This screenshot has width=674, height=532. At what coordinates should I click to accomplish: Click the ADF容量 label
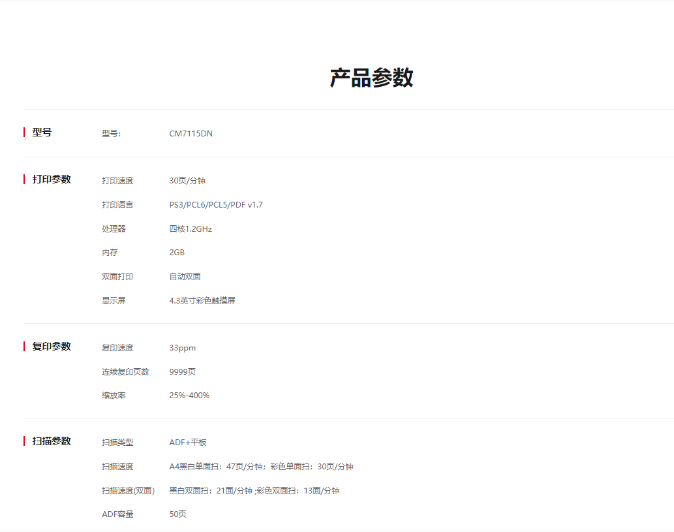pos(117,514)
